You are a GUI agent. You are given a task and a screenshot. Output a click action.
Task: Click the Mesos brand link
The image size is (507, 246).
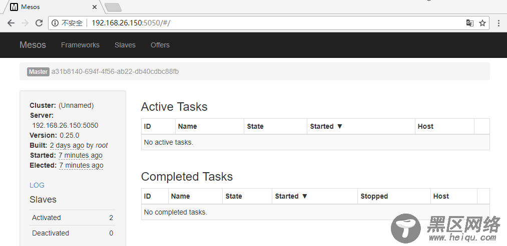coord(33,45)
